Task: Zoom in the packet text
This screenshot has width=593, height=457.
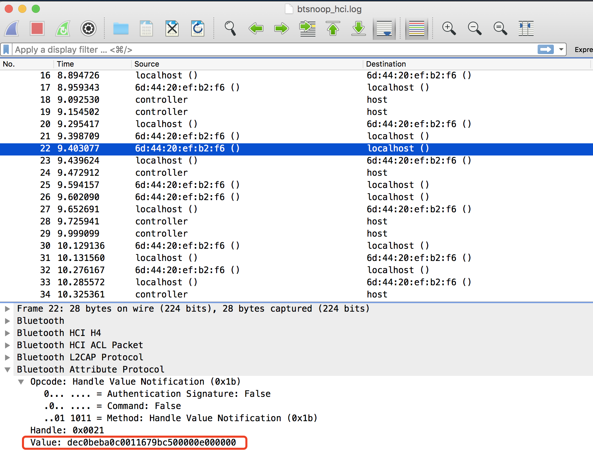Action: coord(449,28)
